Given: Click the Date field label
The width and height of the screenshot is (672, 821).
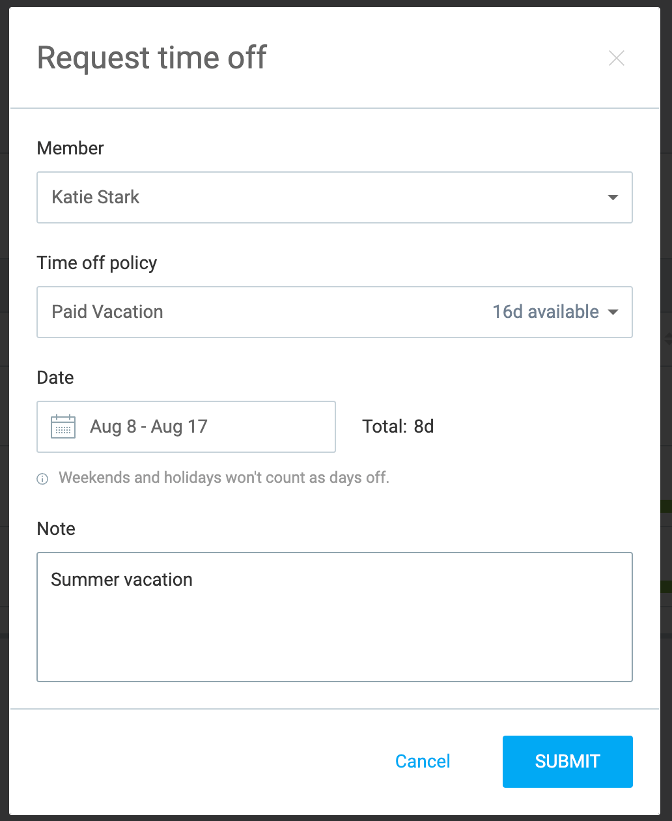Looking at the screenshot, I should coord(55,377).
